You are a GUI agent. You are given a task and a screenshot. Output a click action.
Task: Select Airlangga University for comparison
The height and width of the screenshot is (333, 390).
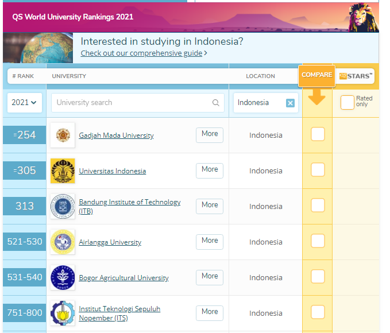tap(317, 241)
